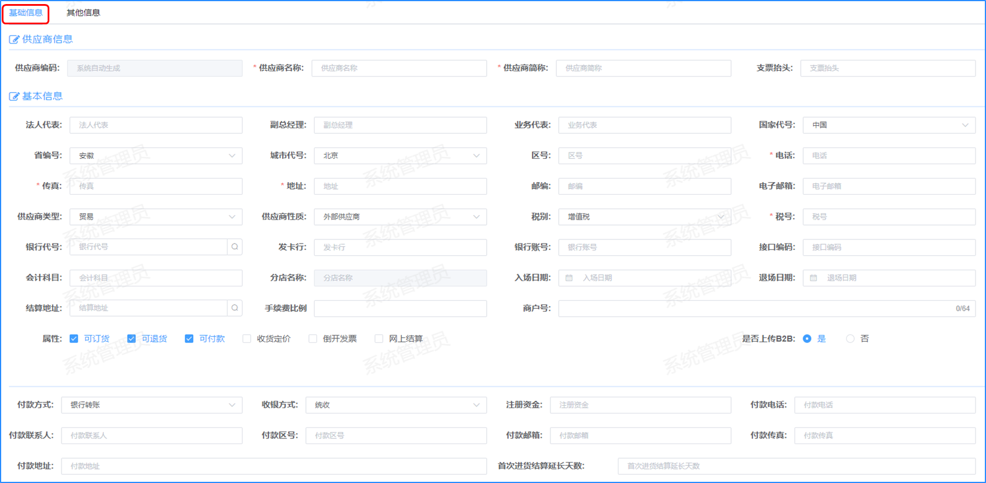Focus the 邮编 input field

point(645,186)
